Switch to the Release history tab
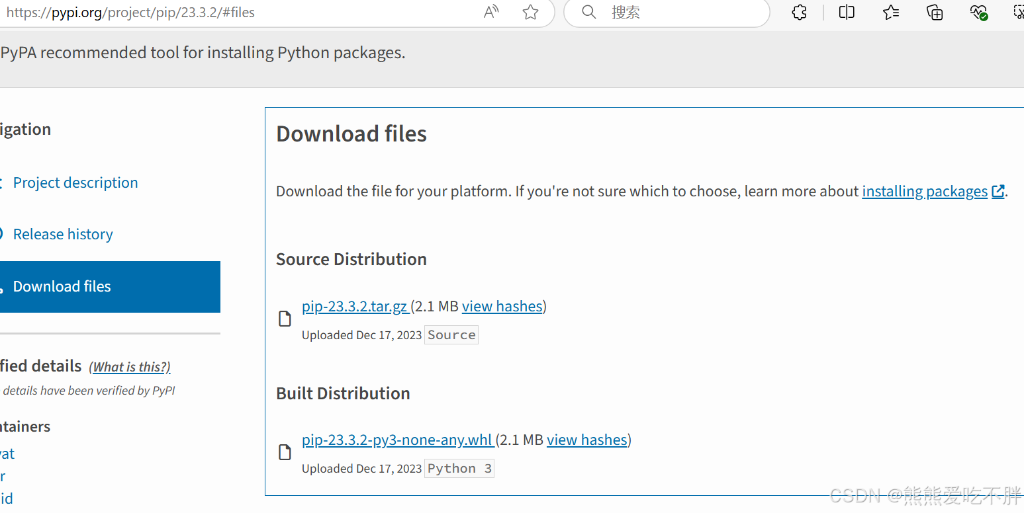The width and height of the screenshot is (1024, 513). coord(63,234)
